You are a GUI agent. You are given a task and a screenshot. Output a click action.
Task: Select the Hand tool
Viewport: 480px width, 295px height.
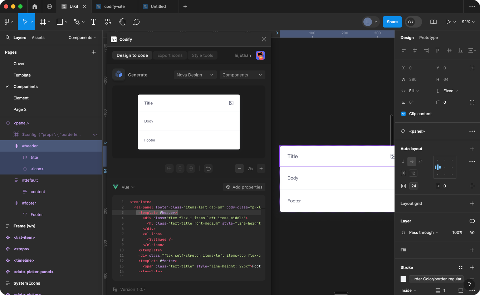pos(122,22)
